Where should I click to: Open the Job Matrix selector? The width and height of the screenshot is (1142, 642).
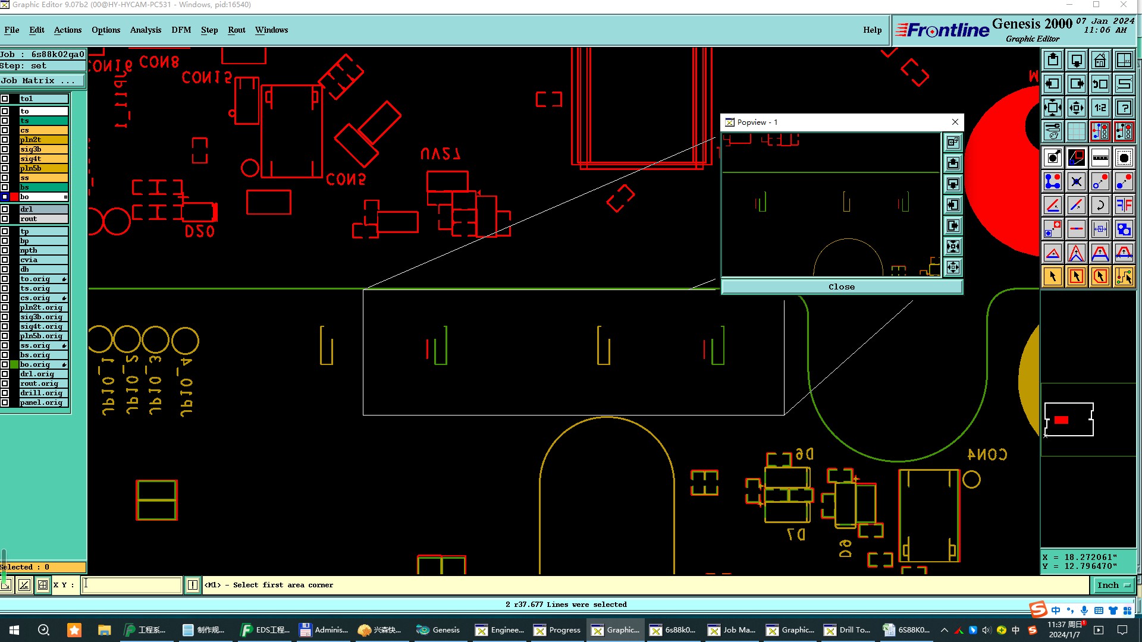pos(42,81)
